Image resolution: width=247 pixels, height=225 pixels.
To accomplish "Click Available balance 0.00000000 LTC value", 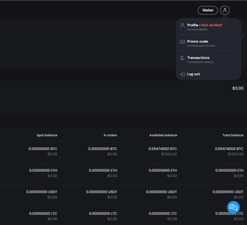I will [163, 214].
